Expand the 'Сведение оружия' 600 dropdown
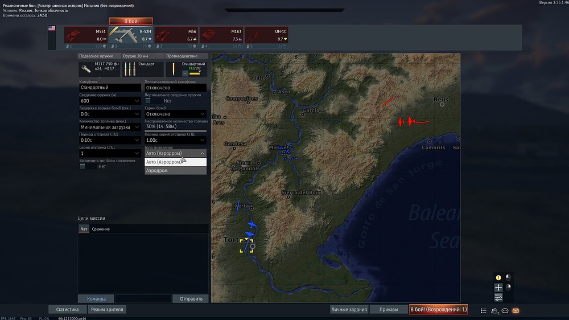Screen dimensions: 569x320 (110, 101)
